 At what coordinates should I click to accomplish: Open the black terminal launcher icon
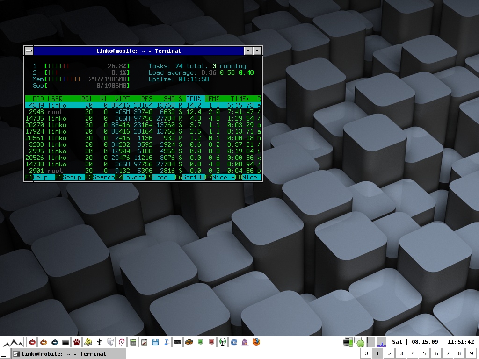[x=65, y=342]
